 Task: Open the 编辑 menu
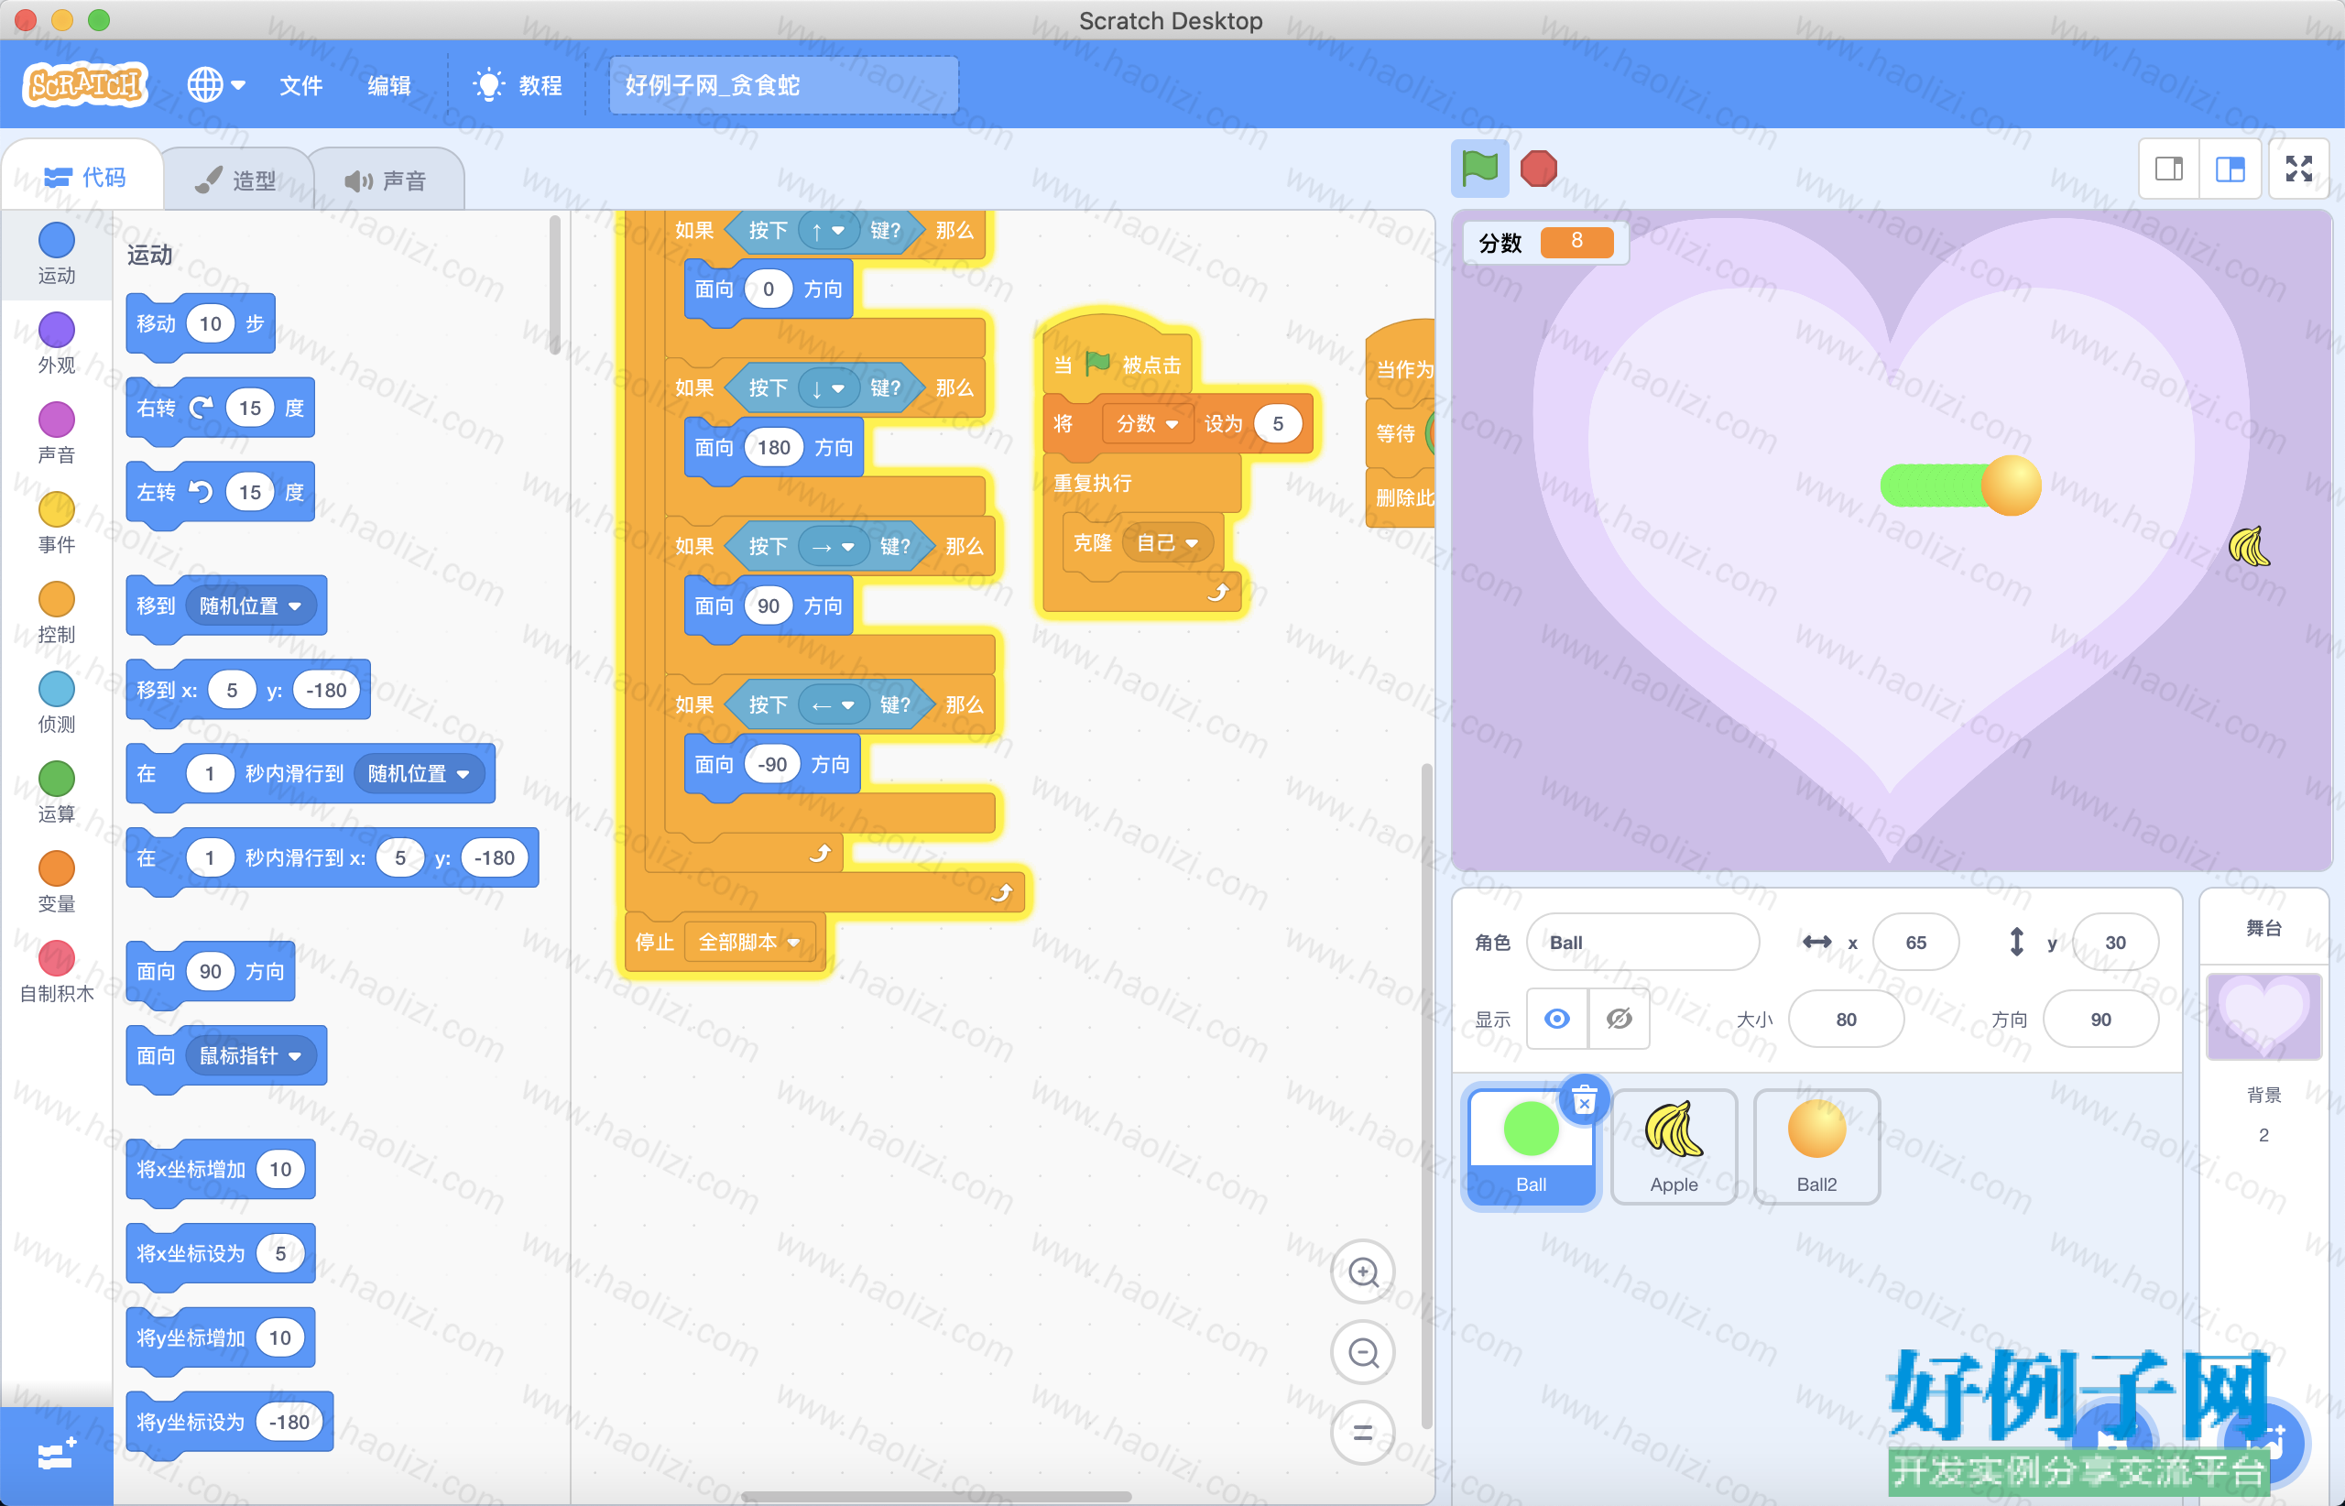(x=388, y=85)
